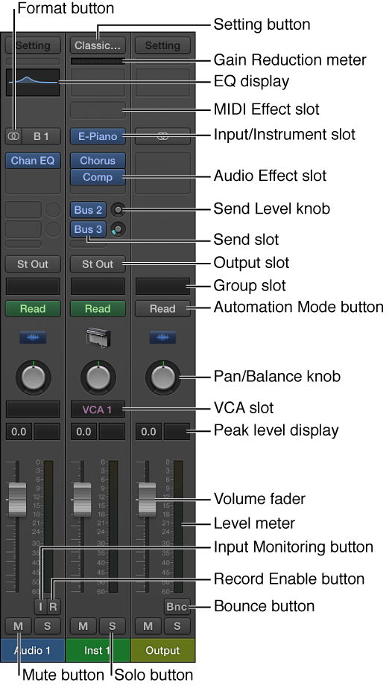Open the St Out output slot on Inst 1
Screen dimensions: 392x688
tap(98, 264)
